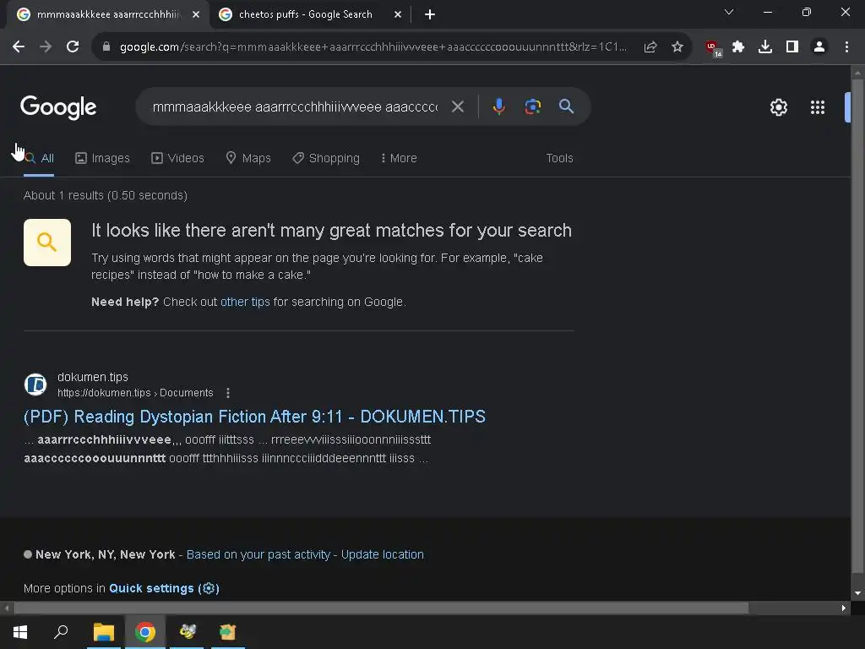
Task: Open search Tools options
Action: pyautogui.click(x=559, y=158)
